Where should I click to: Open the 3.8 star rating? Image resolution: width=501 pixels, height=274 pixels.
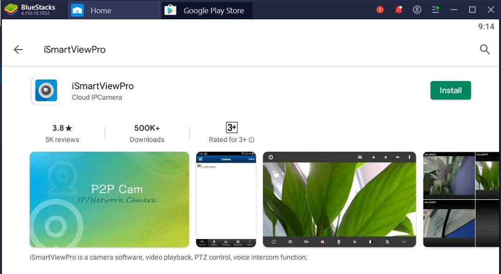[x=62, y=128]
